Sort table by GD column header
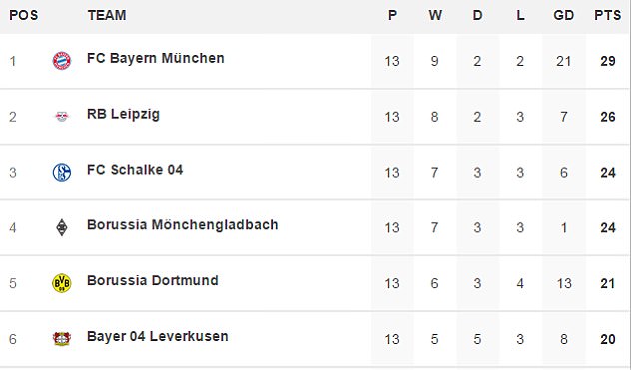The image size is (633, 370). 563,15
